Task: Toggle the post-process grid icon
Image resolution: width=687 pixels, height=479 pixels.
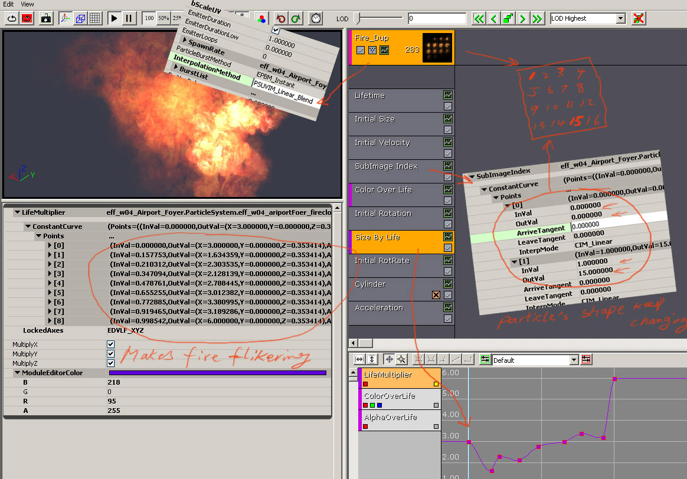Action: point(95,18)
